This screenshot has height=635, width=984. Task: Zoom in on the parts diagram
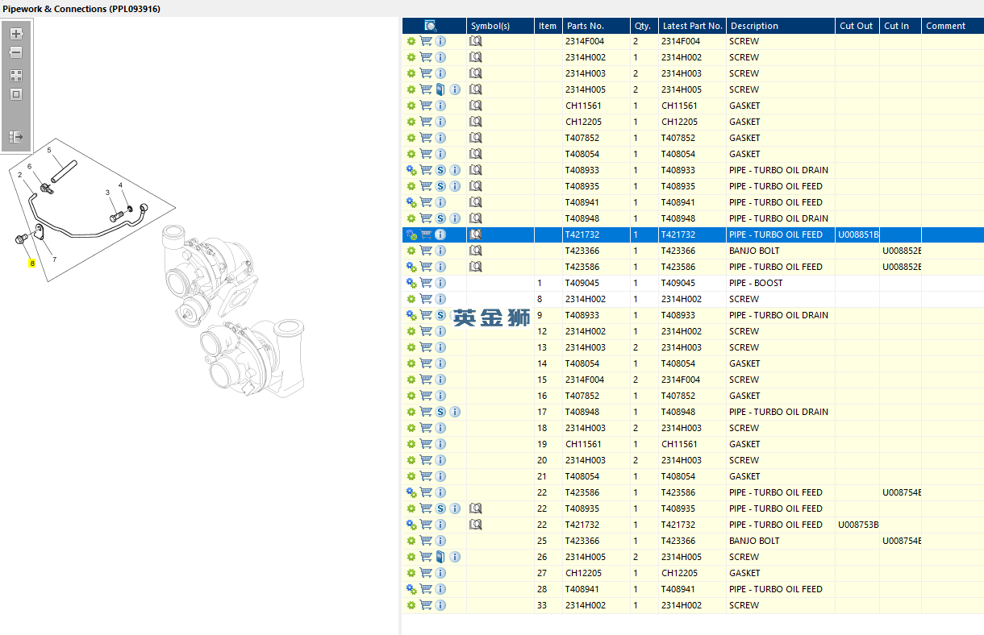coord(16,34)
